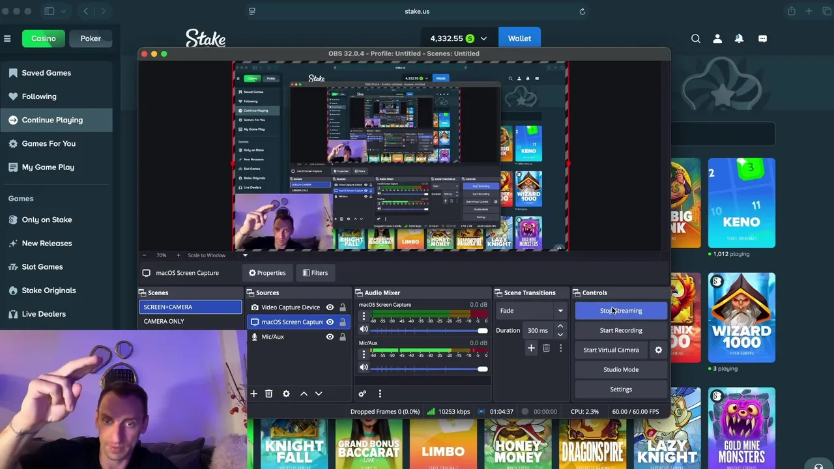Decrease transition duration with down arrow

[560, 334]
